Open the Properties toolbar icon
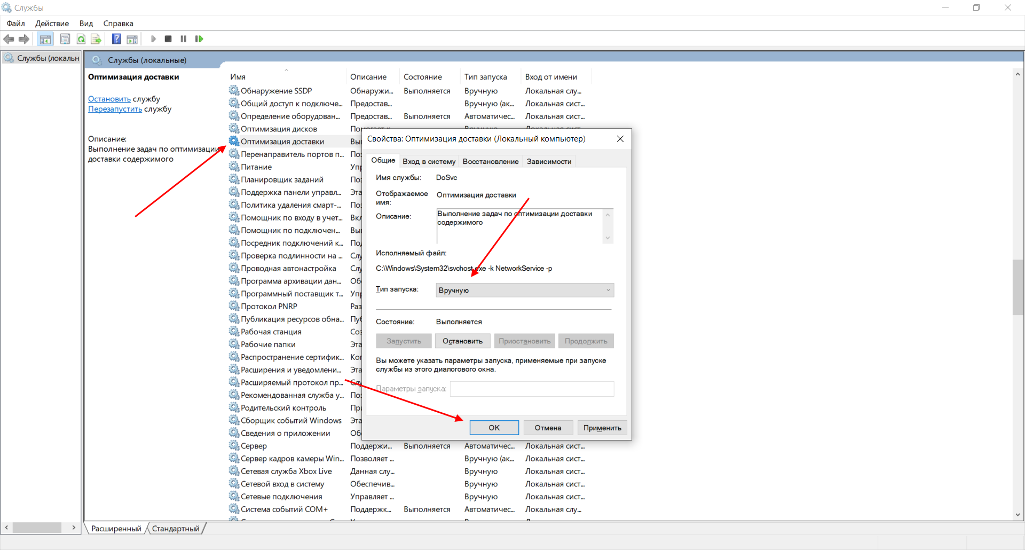The image size is (1025, 550). 65,39
